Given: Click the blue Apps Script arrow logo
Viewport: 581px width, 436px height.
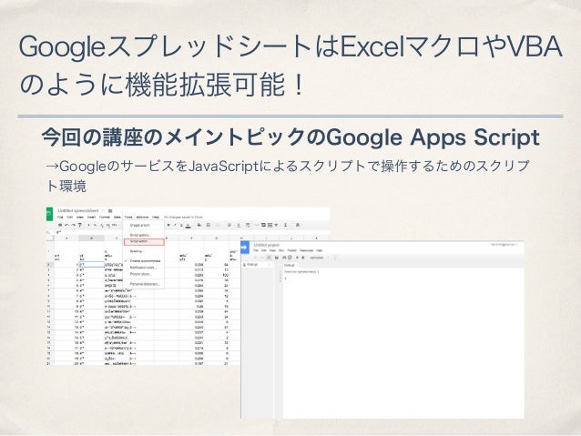Looking at the screenshot, I should click(245, 248).
